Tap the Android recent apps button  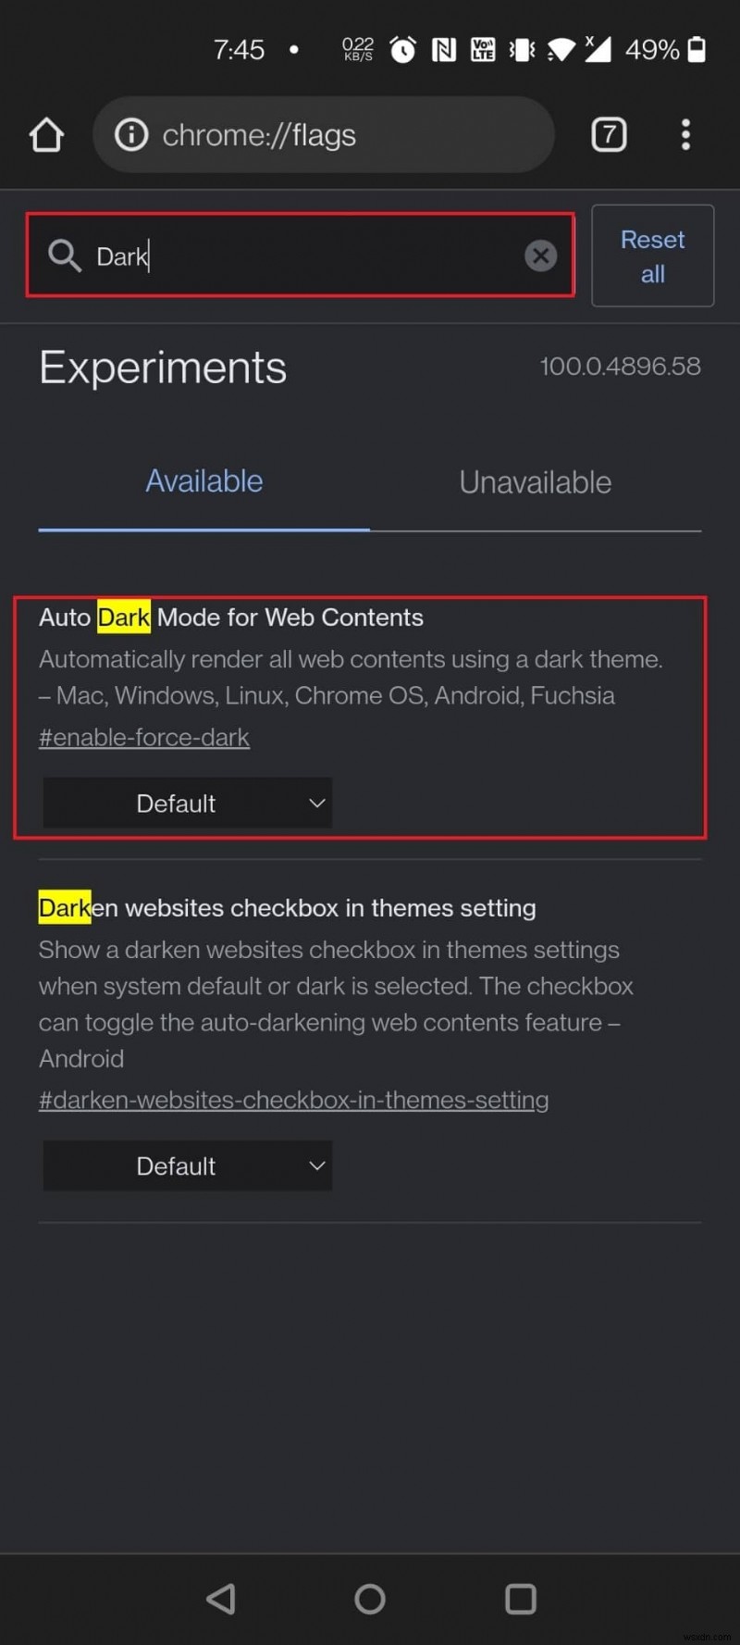(x=520, y=1598)
